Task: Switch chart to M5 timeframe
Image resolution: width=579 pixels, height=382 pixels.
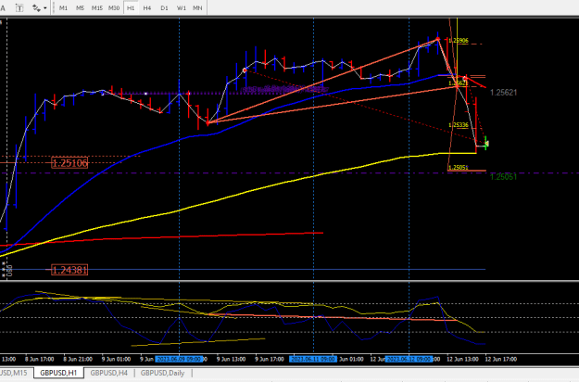Action: (x=80, y=7)
